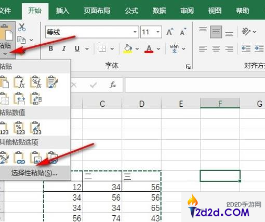Select Paste Link icon
Screen dimensions: 265x222
(19, 157)
